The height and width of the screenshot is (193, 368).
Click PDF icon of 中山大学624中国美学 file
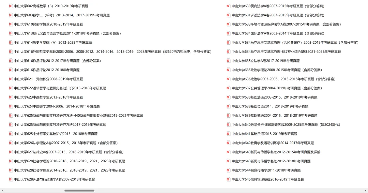pyautogui.click(x=11, y=106)
